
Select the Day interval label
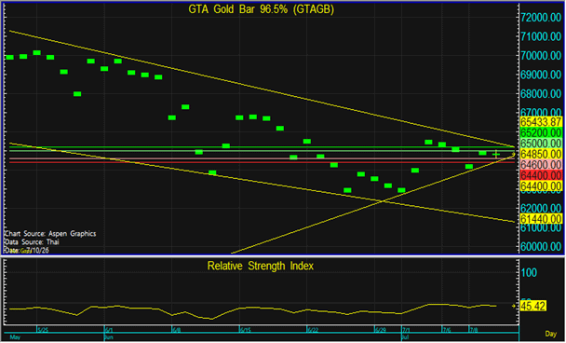(x=551, y=334)
